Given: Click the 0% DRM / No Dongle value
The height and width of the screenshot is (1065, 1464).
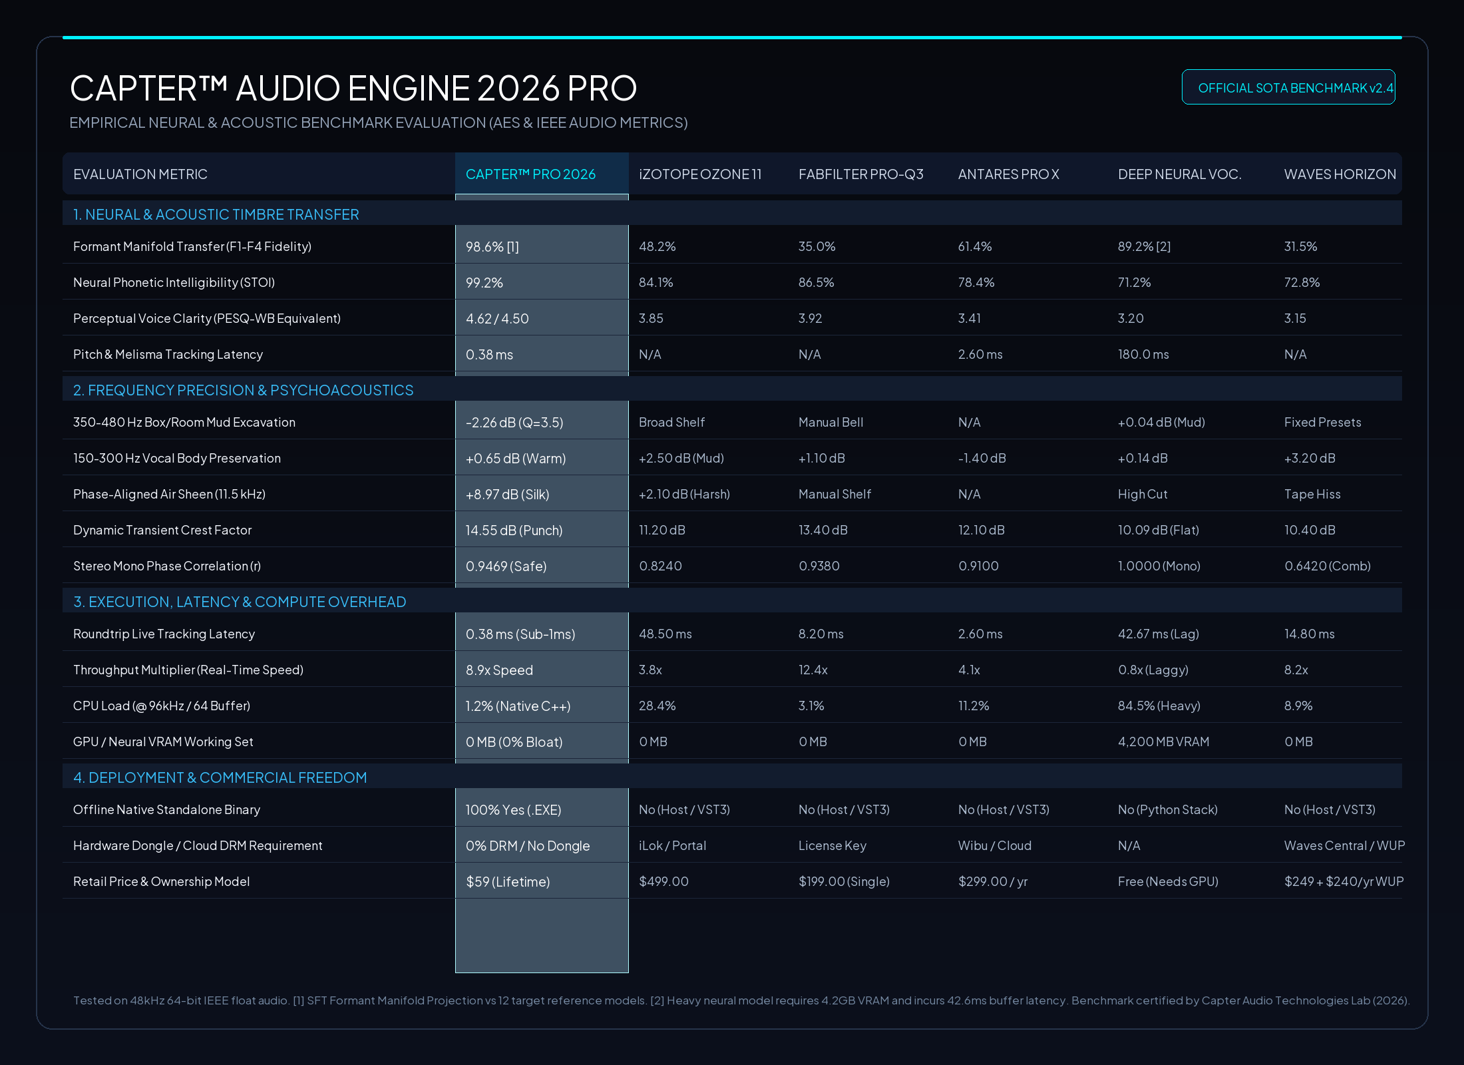Looking at the screenshot, I should tap(528, 845).
